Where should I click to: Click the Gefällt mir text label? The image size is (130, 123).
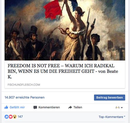click(x=17, y=107)
